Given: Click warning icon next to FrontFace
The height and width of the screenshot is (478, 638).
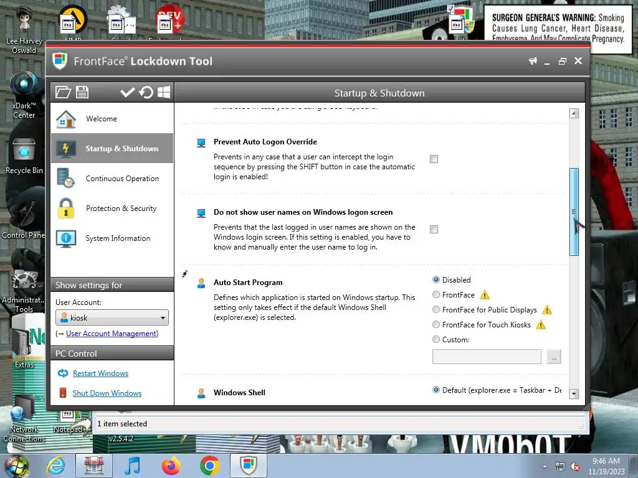Looking at the screenshot, I should tap(485, 295).
